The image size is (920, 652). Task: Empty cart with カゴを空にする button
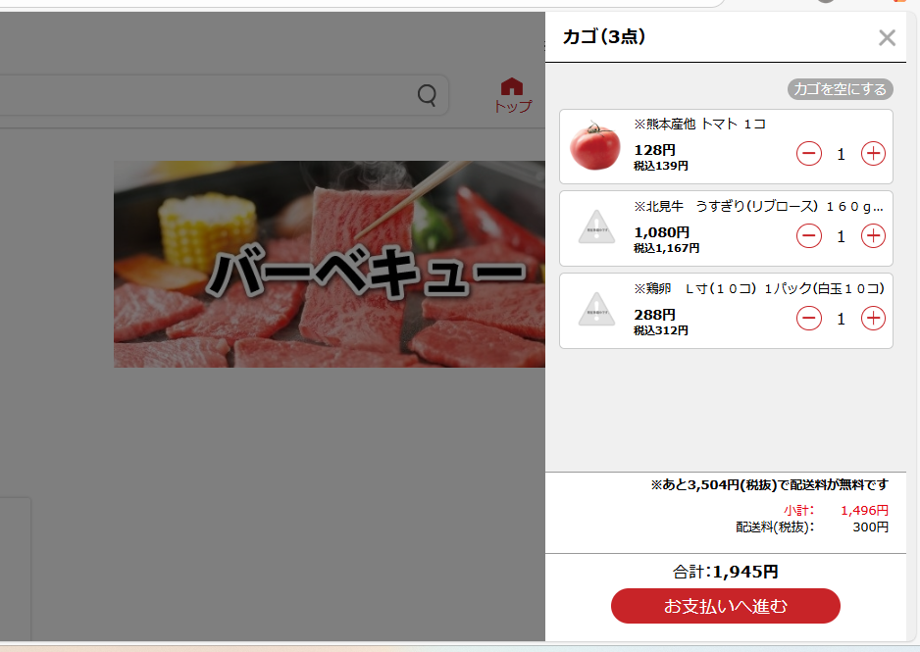pos(840,89)
